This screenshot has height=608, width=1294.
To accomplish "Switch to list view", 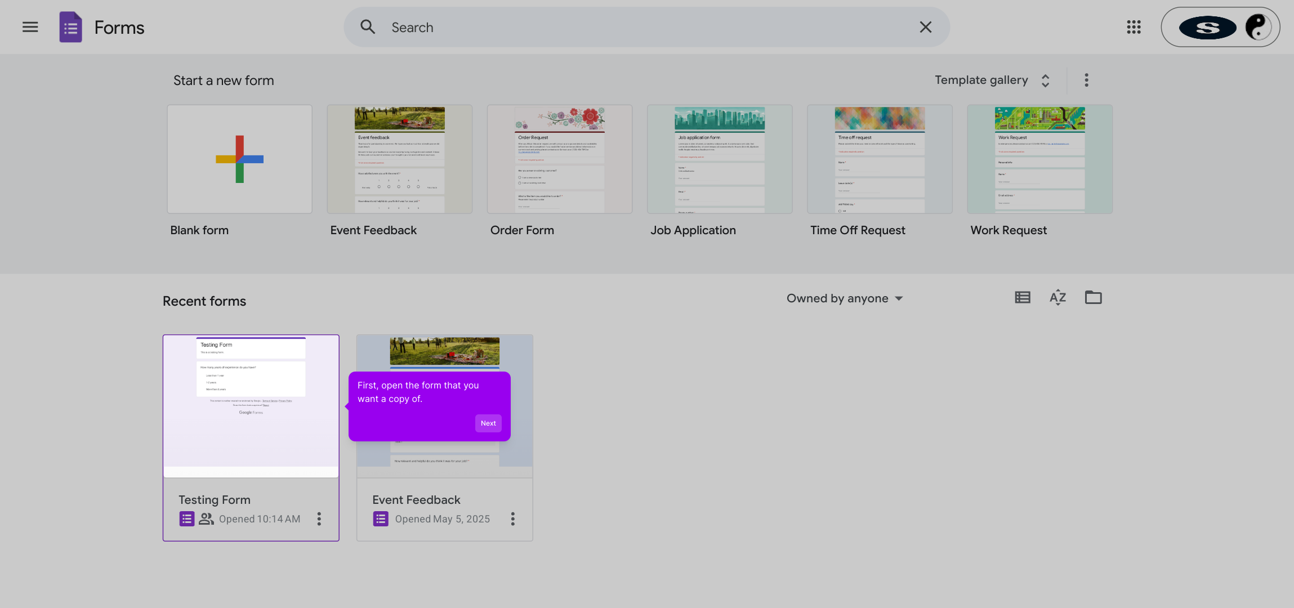I will (1023, 297).
